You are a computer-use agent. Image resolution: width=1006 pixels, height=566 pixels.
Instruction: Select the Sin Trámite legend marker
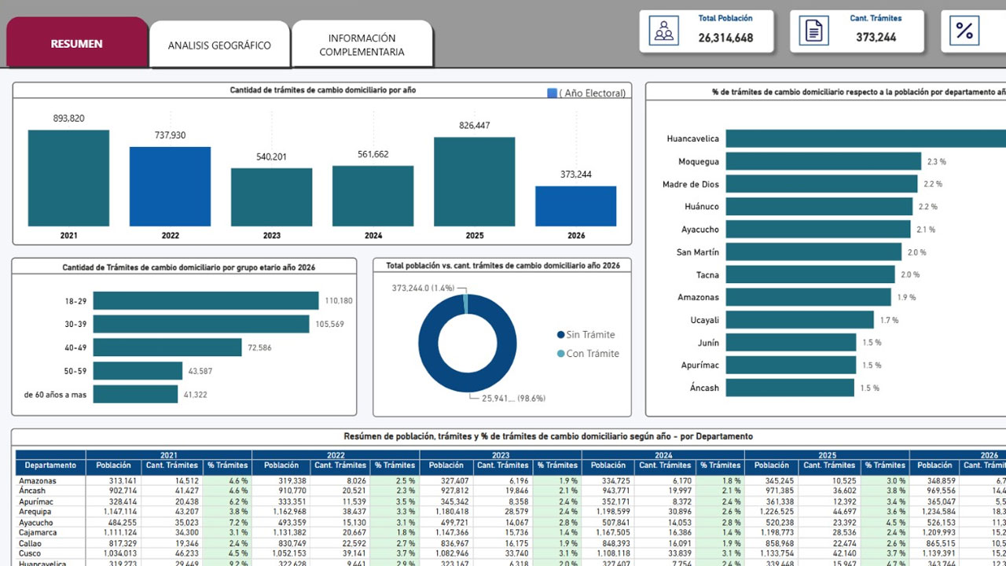tap(560, 335)
